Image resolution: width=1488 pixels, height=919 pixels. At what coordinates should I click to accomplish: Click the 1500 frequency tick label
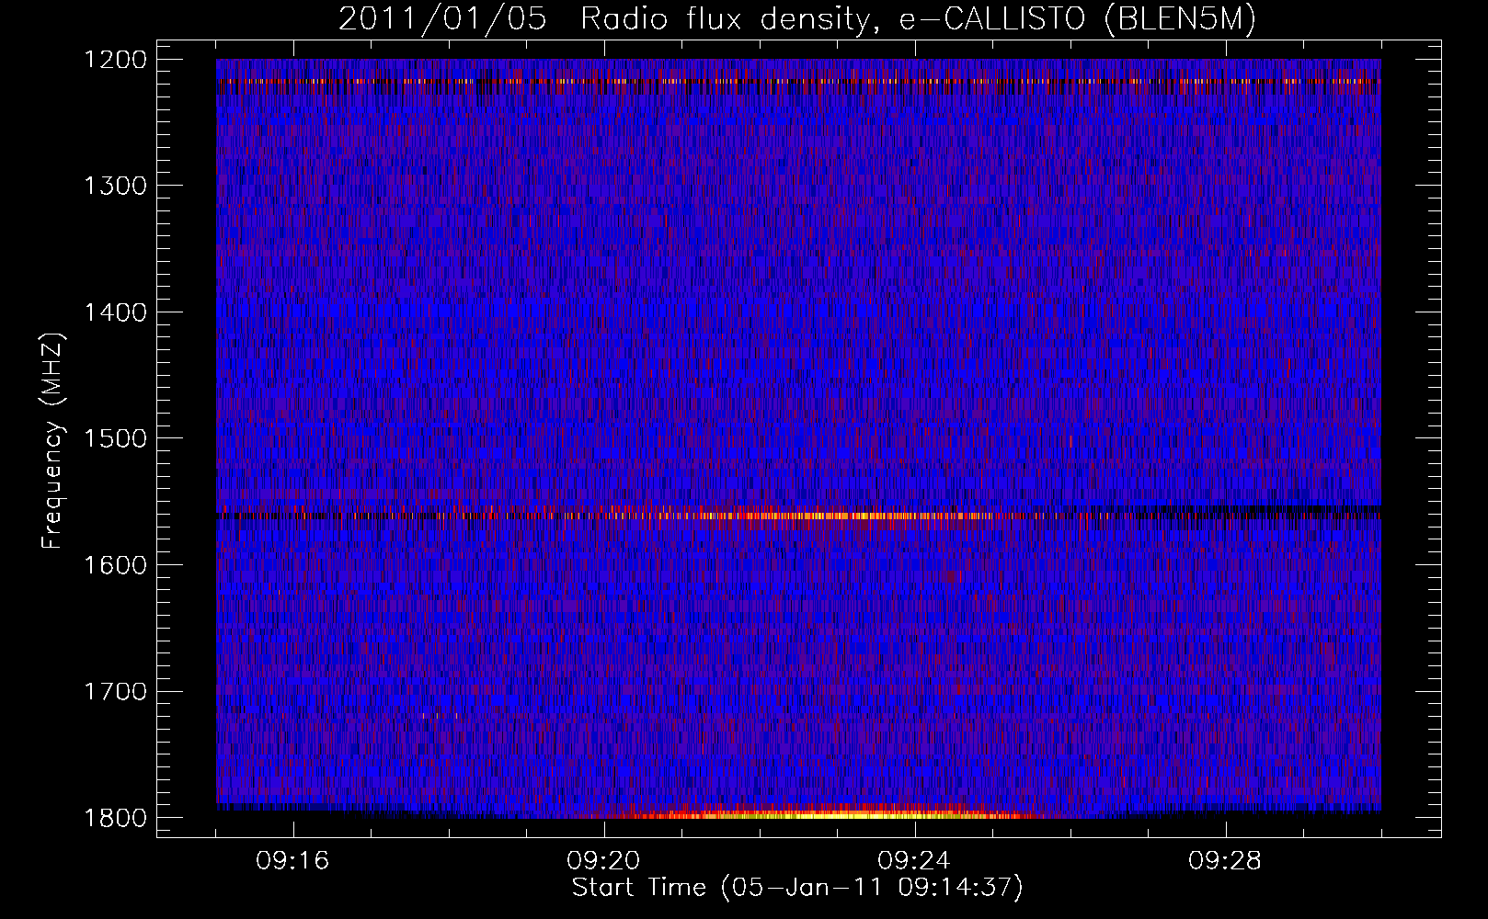point(116,438)
